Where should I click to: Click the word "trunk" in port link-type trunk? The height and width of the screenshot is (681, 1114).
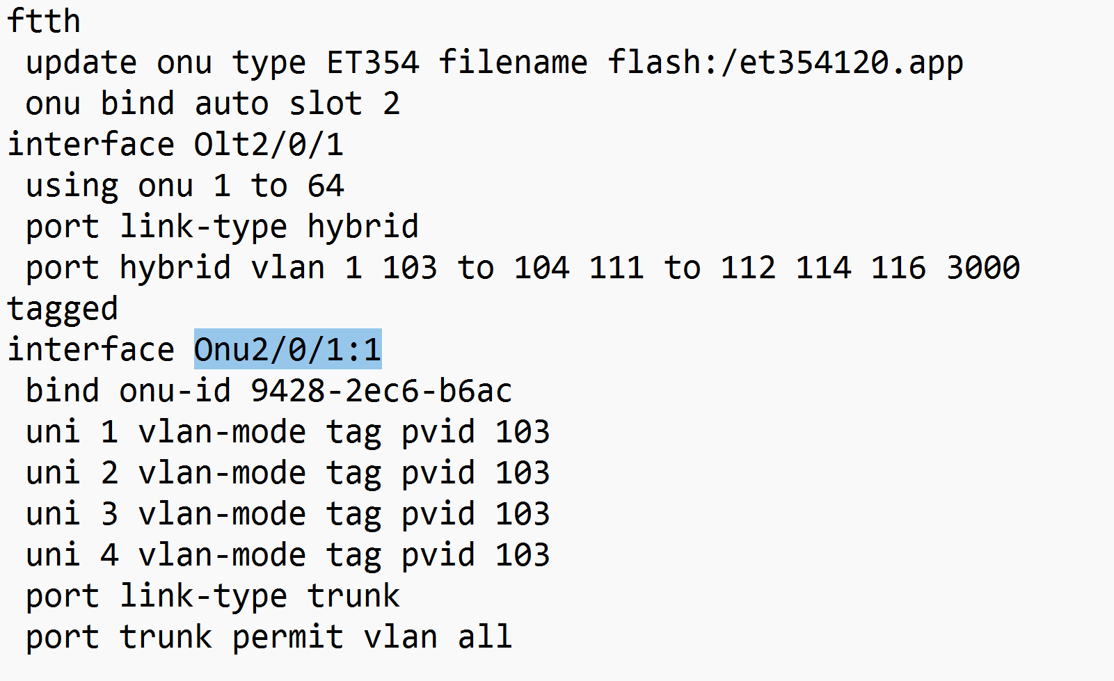[x=353, y=596]
